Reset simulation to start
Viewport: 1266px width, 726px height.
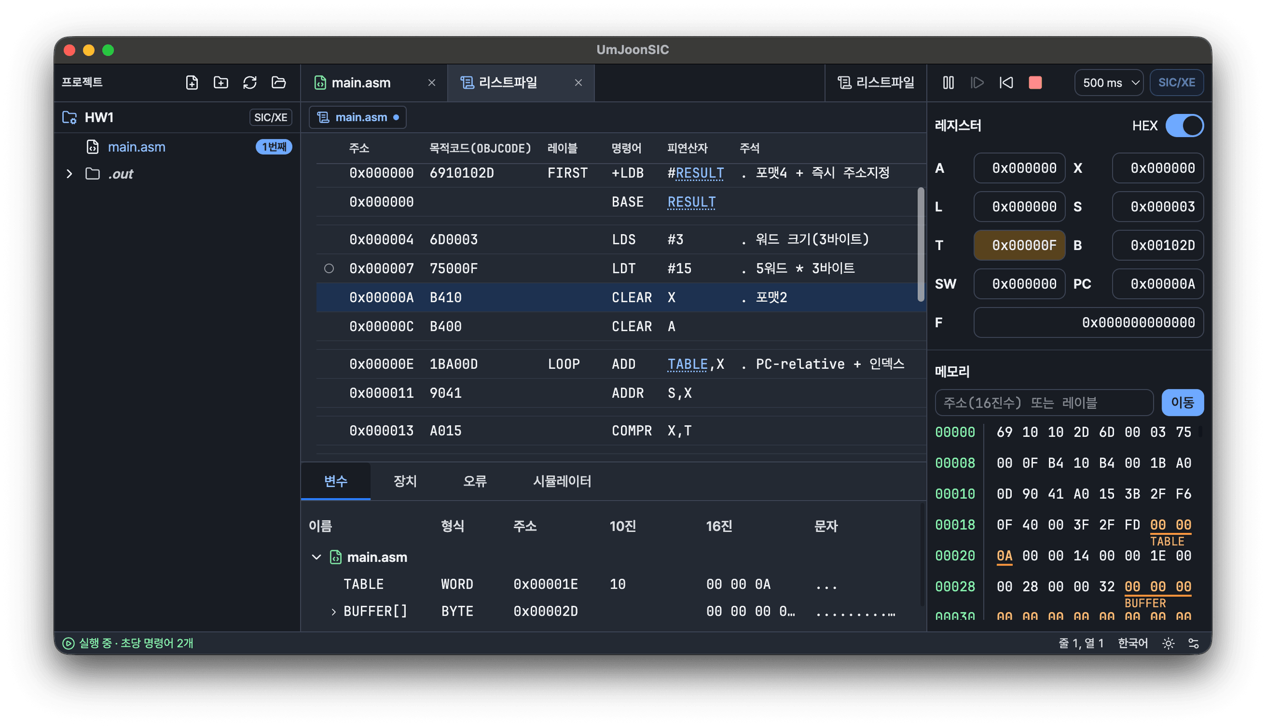tap(1006, 83)
